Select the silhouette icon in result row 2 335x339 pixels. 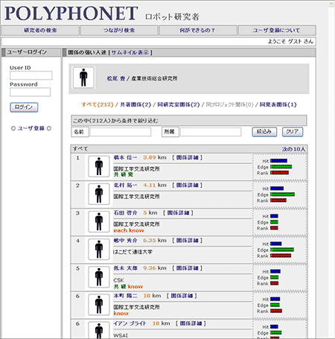click(x=99, y=194)
